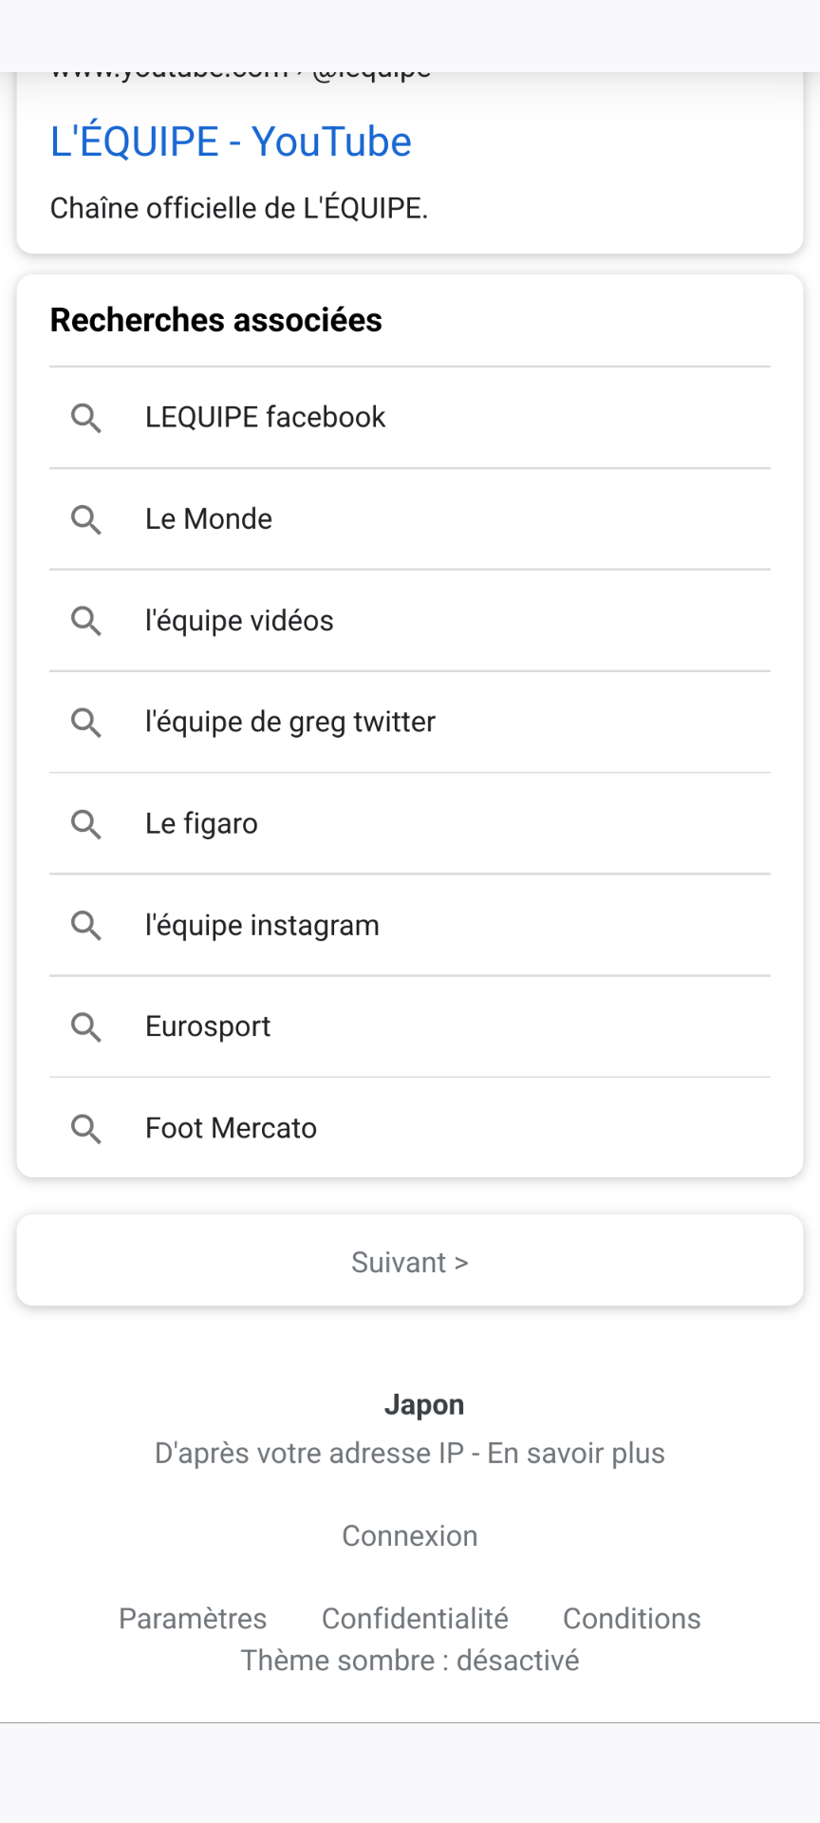Tap magnifier icon next to Le Monde
This screenshot has width=820, height=1823.
(86, 519)
